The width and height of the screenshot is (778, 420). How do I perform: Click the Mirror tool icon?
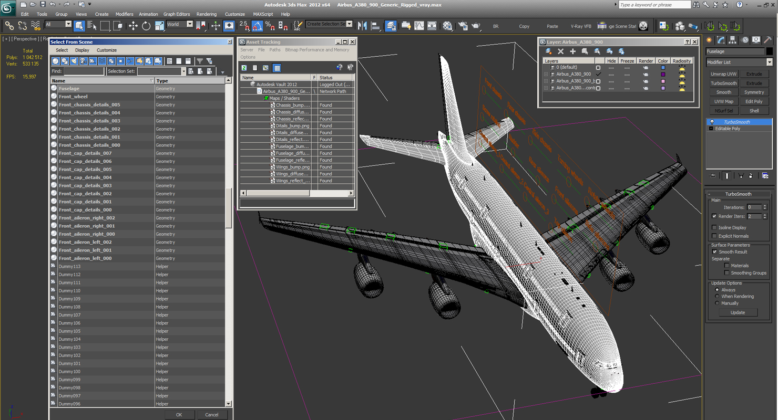point(362,25)
